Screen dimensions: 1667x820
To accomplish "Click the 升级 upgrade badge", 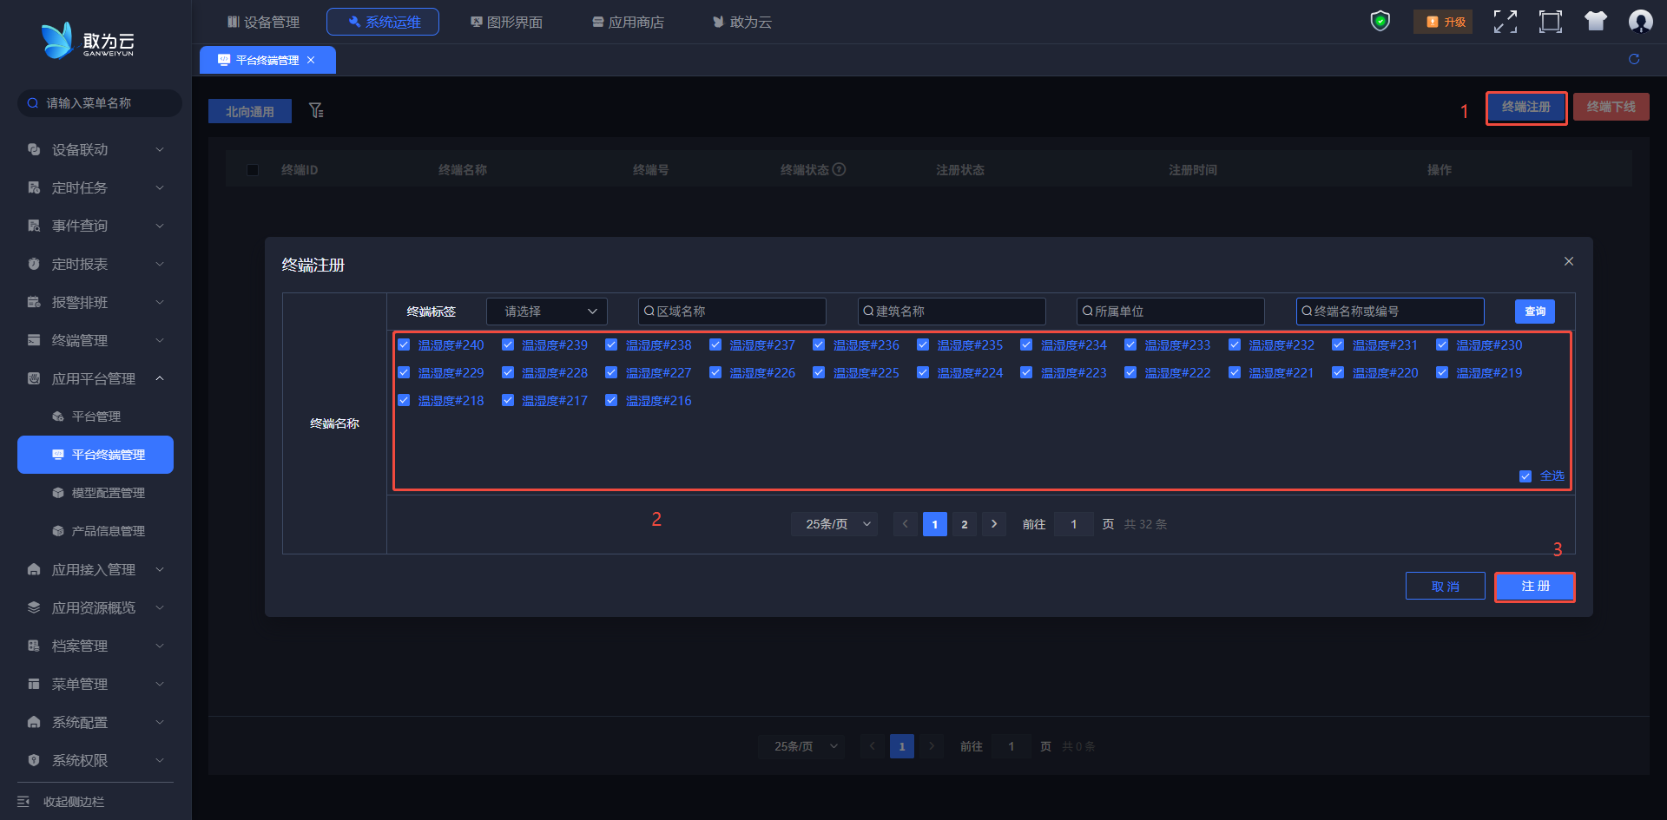I will pos(1445,22).
